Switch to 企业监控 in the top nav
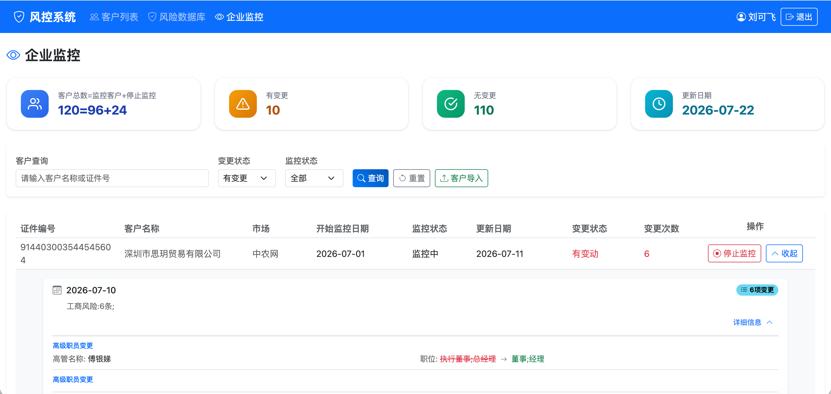Screen dimensions: 831x394 click(x=239, y=17)
